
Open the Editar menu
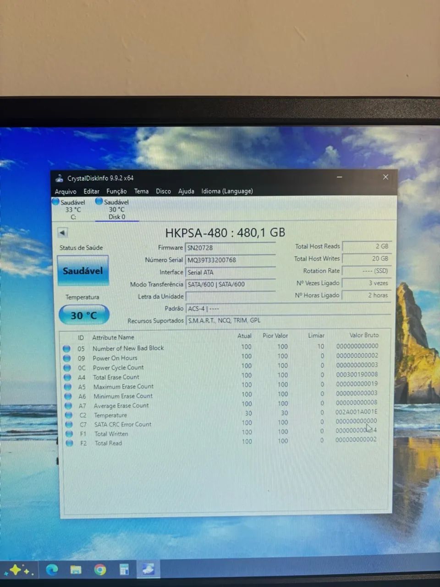coord(91,191)
